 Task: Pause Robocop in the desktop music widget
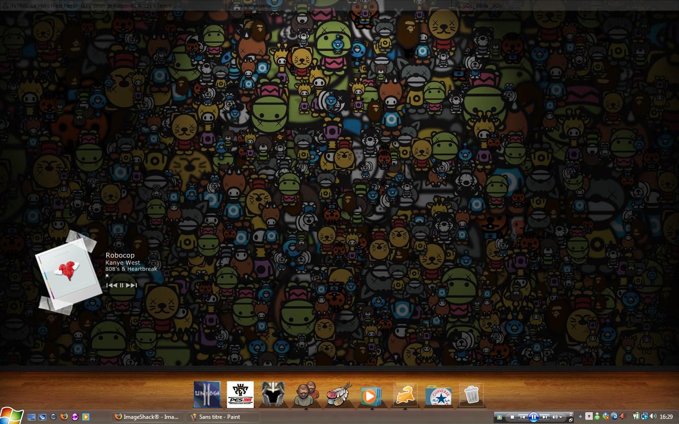pyautogui.click(x=122, y=285)
